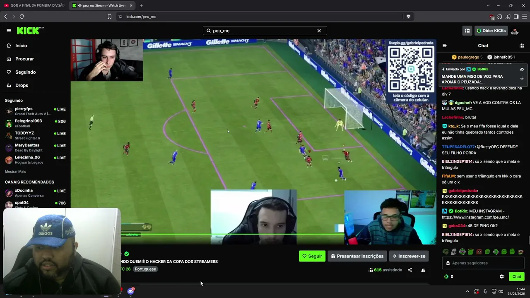Open the user profile avatar menu
Viewport: 530px width, 298px height.
pos(515,31)
